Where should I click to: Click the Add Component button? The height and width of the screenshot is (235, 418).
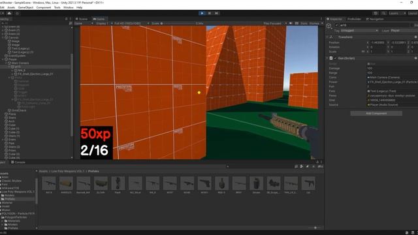376,114
